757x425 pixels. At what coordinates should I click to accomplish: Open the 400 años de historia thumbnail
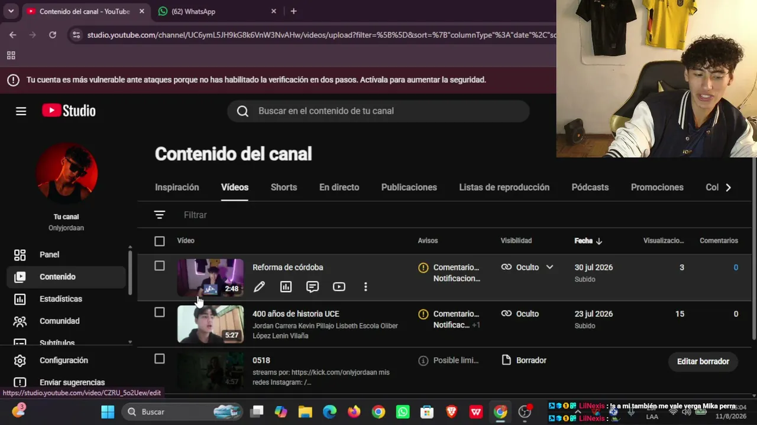[x=211, y=324]
